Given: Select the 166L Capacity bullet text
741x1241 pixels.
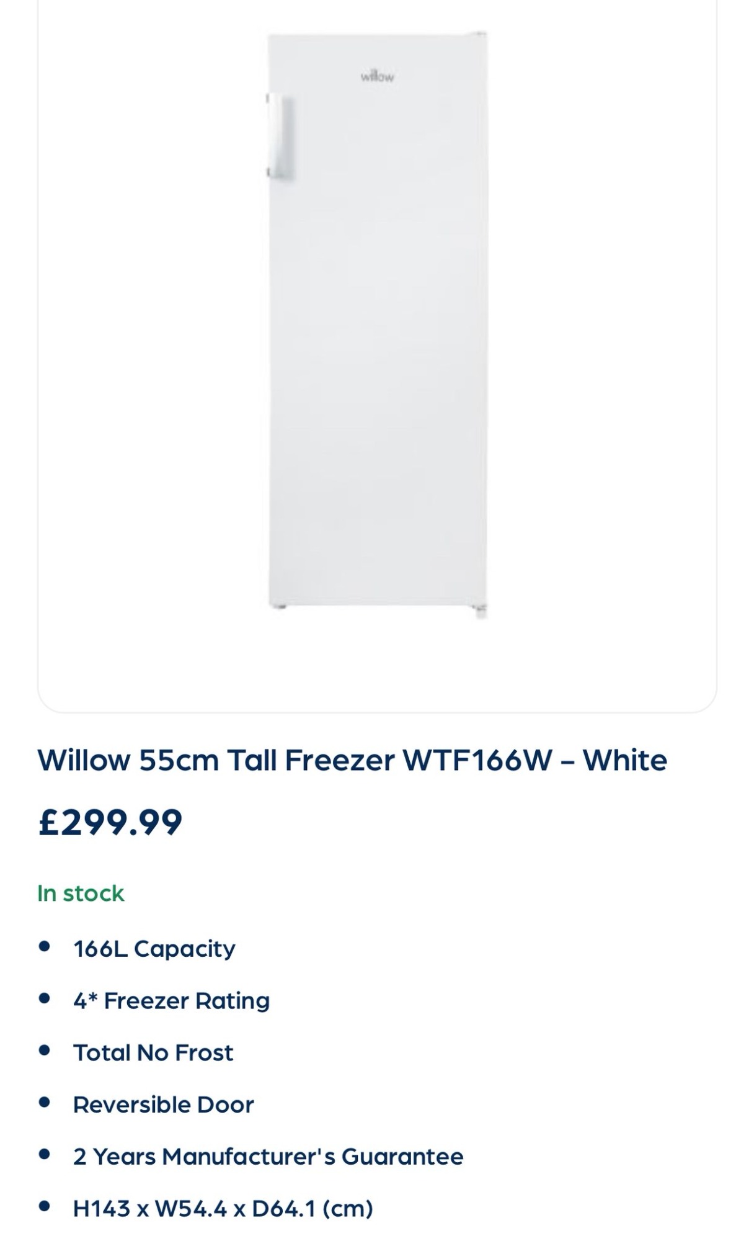Looking at the screenshot, I should [154, 949].
